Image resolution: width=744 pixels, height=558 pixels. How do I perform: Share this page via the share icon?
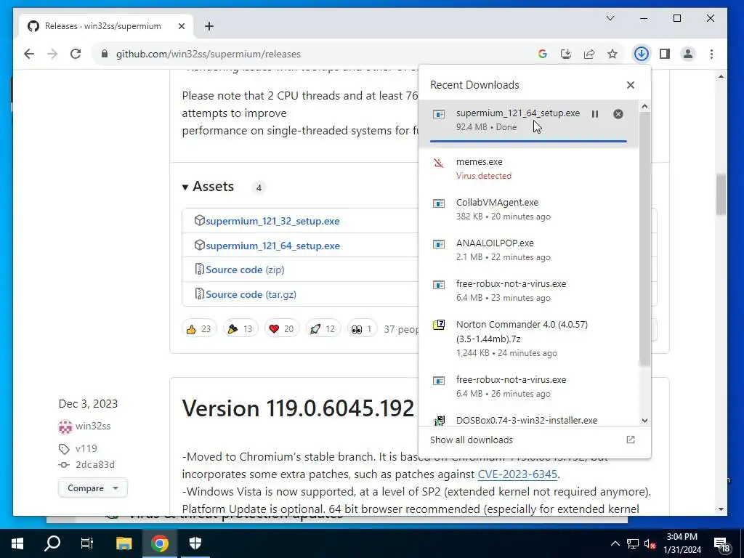click(x=589, y=54)
